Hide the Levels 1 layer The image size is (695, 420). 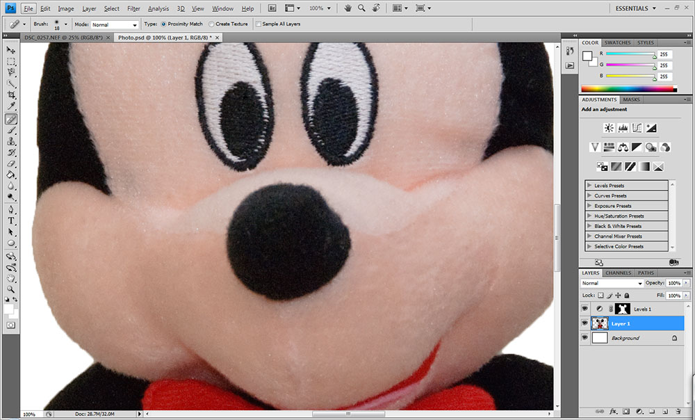click(x=584, y=308)
